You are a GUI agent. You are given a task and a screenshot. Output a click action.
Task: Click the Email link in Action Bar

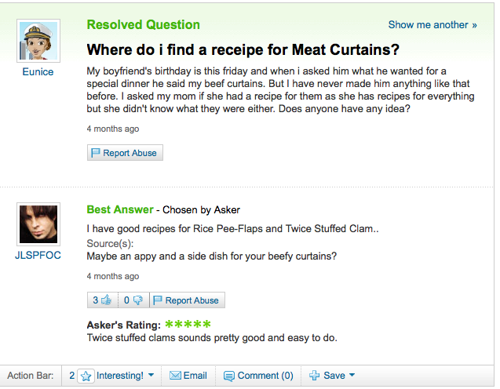[195, 376]
